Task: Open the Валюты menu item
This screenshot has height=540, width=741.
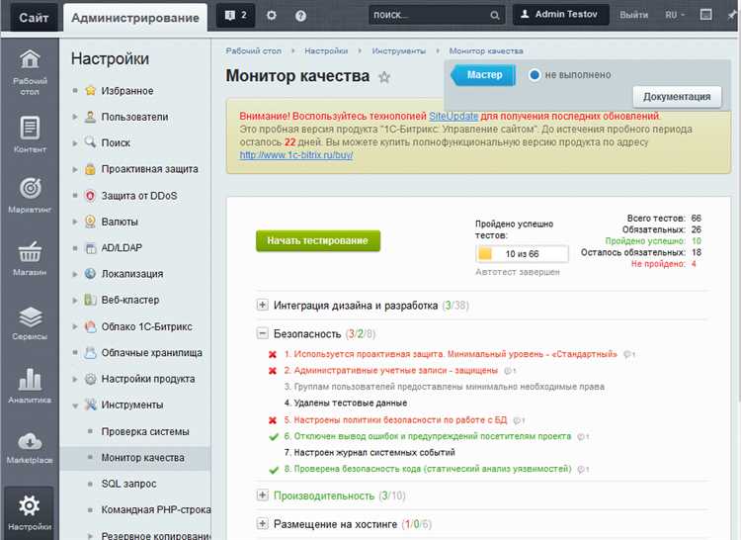Action: (x=120, y=222)
